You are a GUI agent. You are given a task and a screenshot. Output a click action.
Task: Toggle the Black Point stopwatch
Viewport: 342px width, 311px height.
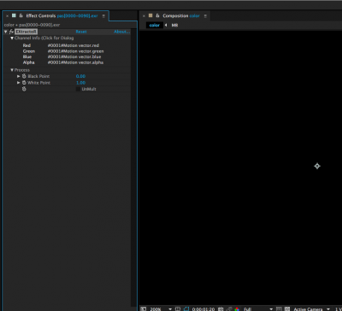coord(24,76)
